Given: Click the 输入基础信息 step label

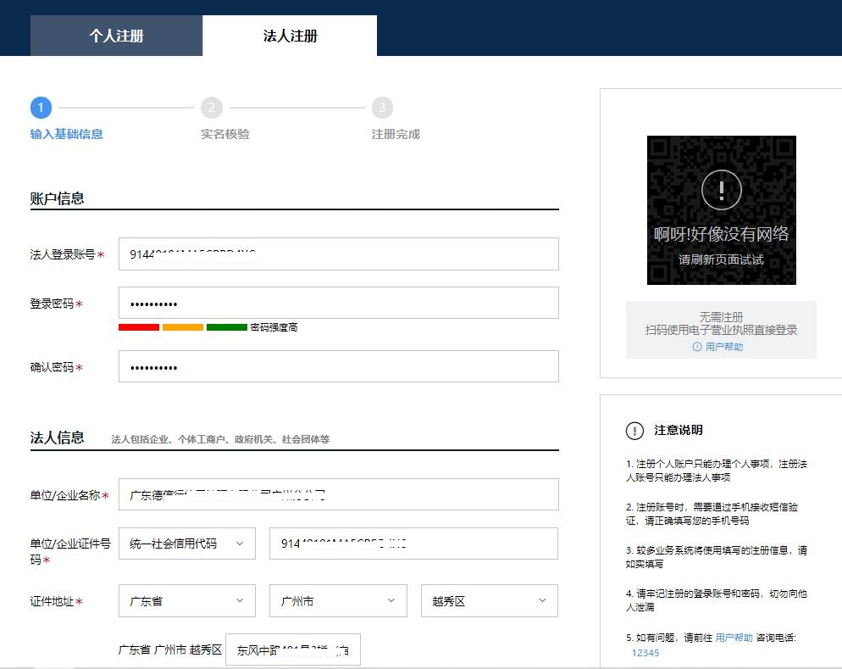Looking at the screenshot, I should (x=67, y=134).
